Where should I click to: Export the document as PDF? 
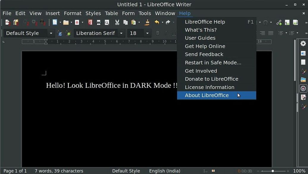90,22
